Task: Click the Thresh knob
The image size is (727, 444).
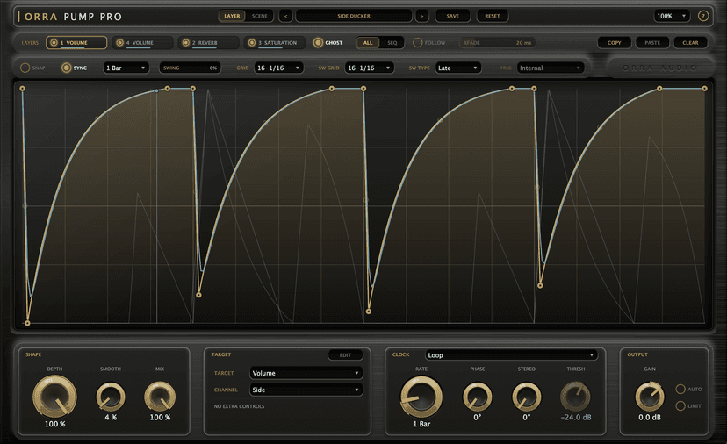Action: 575,397
